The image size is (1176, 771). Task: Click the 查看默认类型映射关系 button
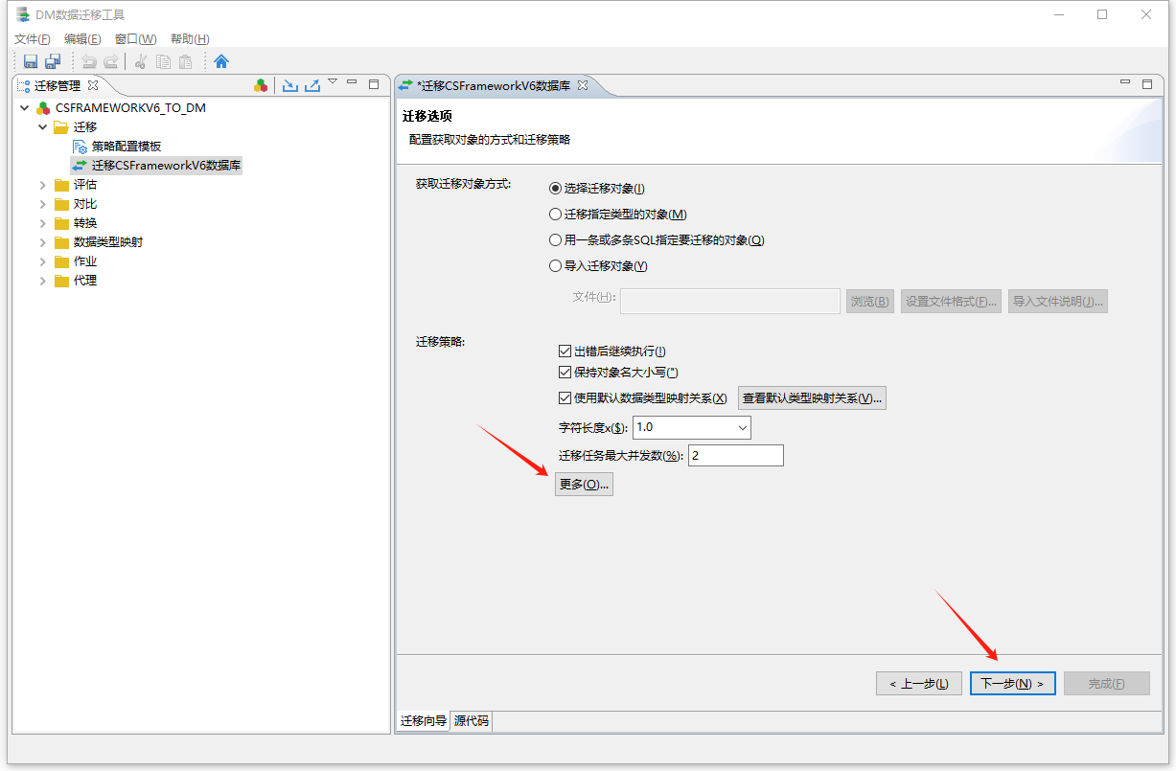pyautogui.click(x=812, y=398)
